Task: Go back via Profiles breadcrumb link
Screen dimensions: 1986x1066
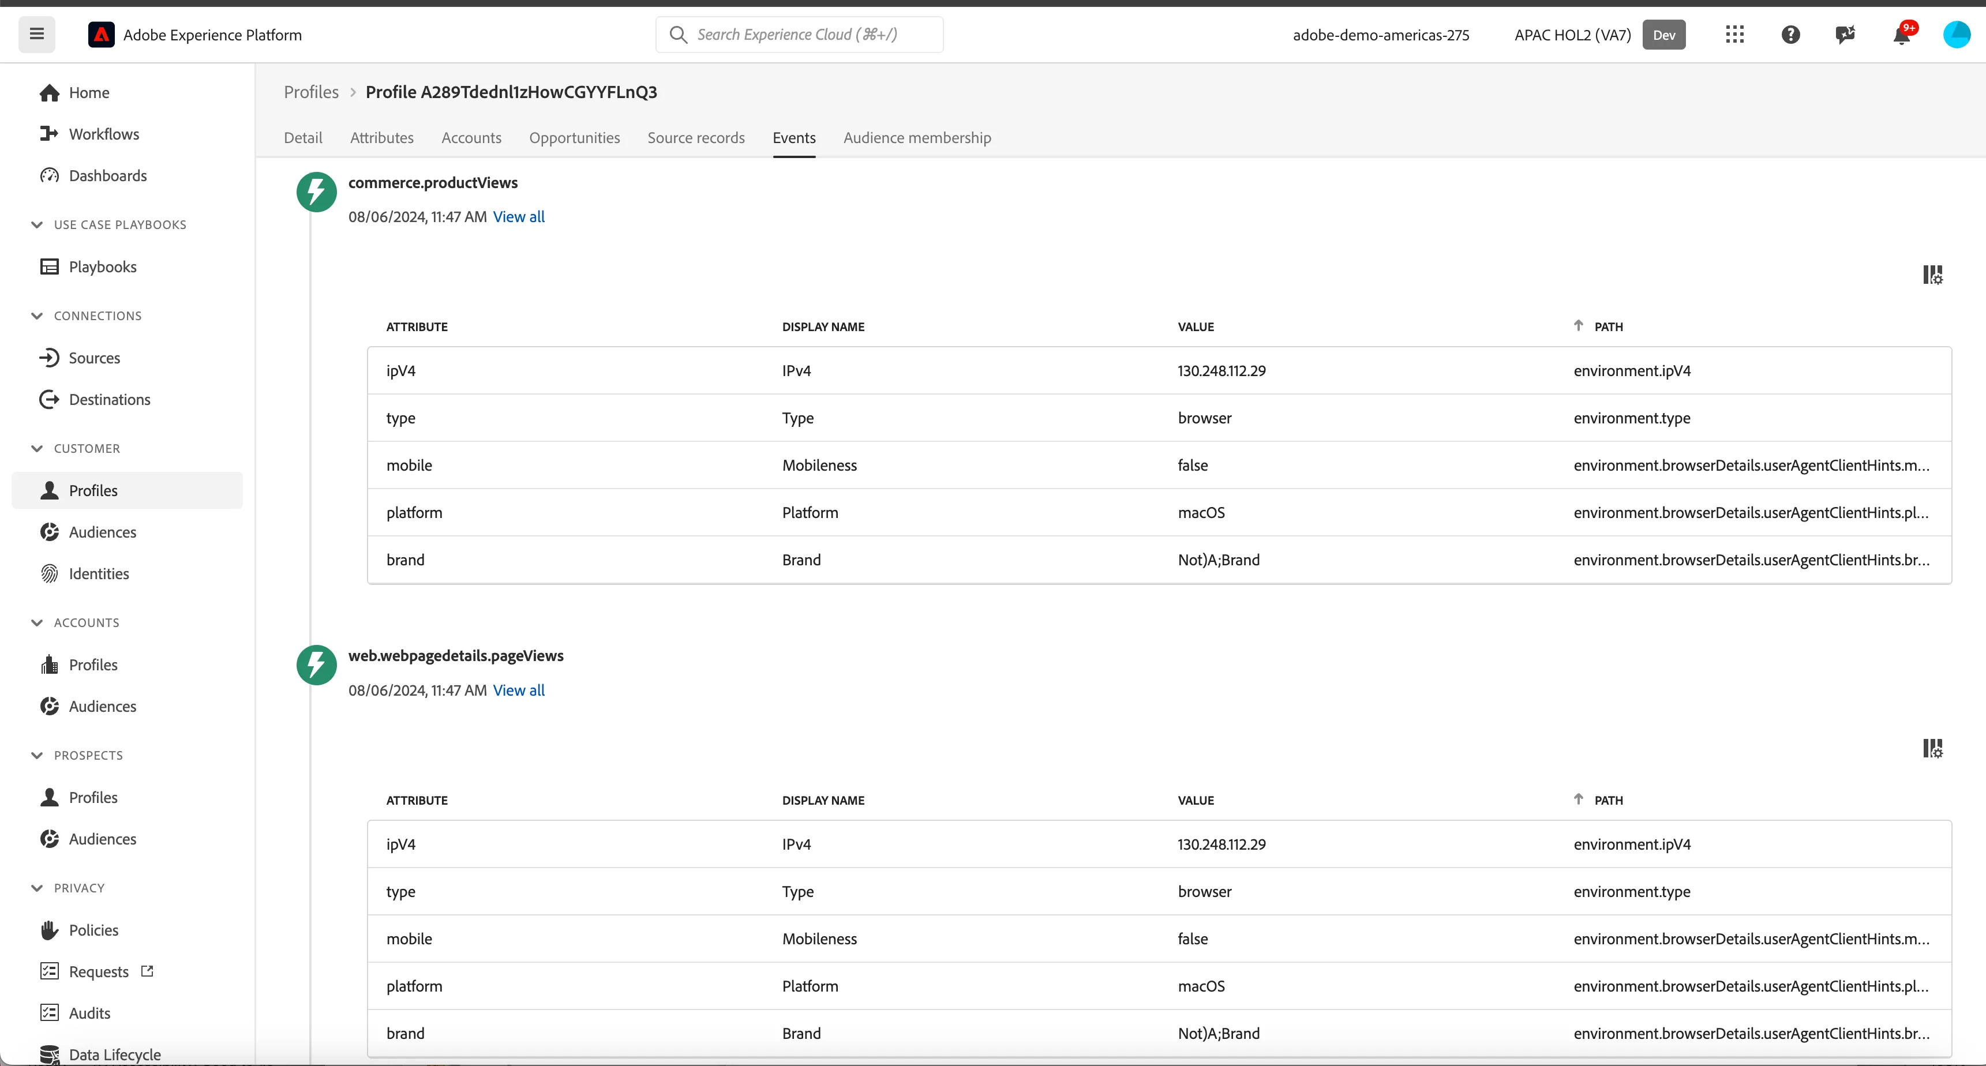Action: 312,92
